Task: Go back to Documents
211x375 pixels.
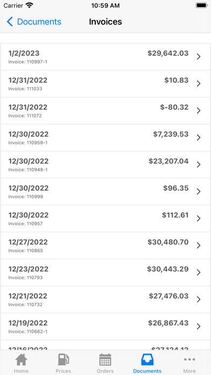Action: 34,22
